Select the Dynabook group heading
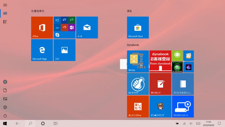This screenshot has width=225, height=127. 133,45
